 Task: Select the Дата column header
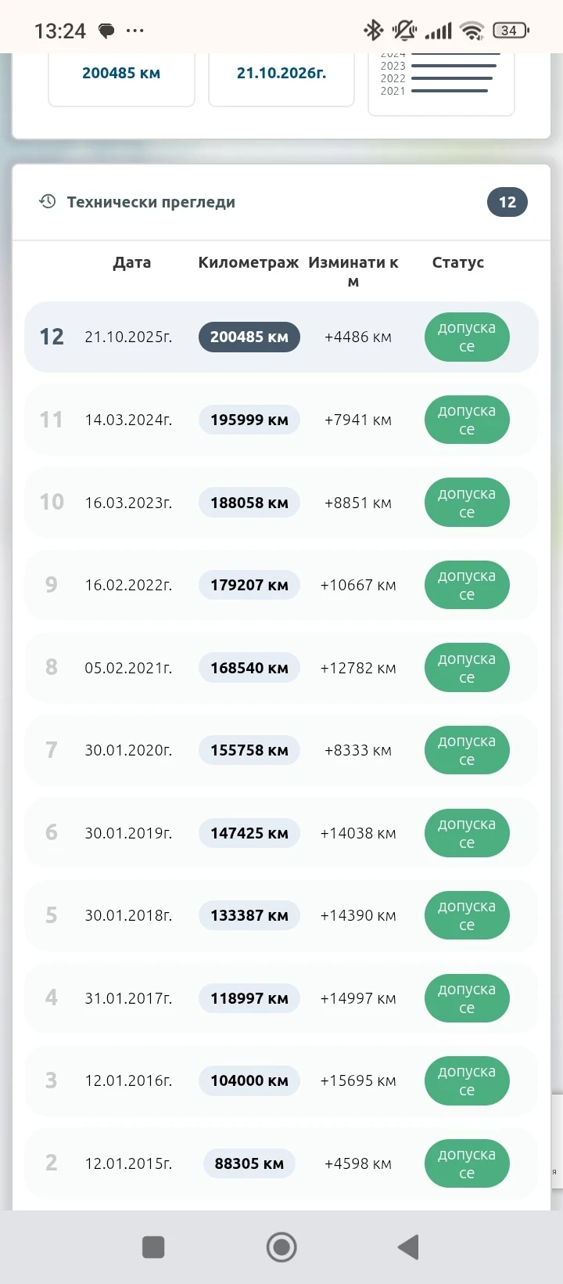point(131,263)
